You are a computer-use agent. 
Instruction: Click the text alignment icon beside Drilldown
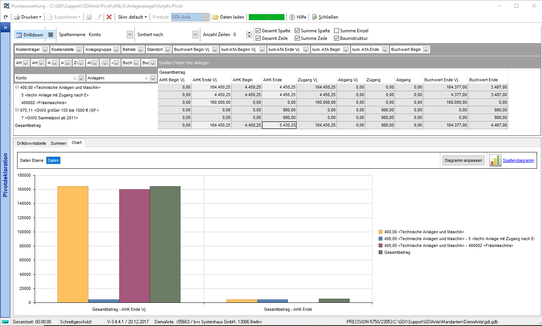pos(51,35)
